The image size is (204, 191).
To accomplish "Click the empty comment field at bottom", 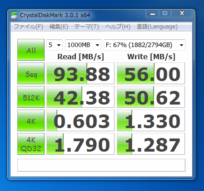I will (x=101, y=165).
